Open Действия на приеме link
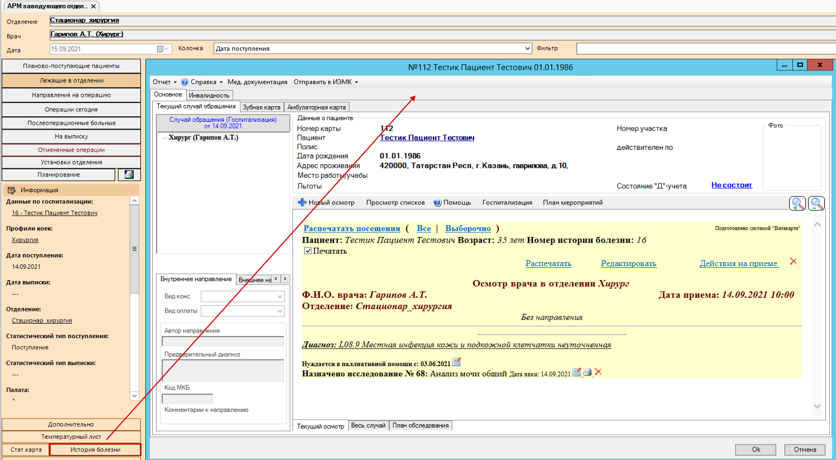This screenshot has height=460, width=836. coord(739,263)
